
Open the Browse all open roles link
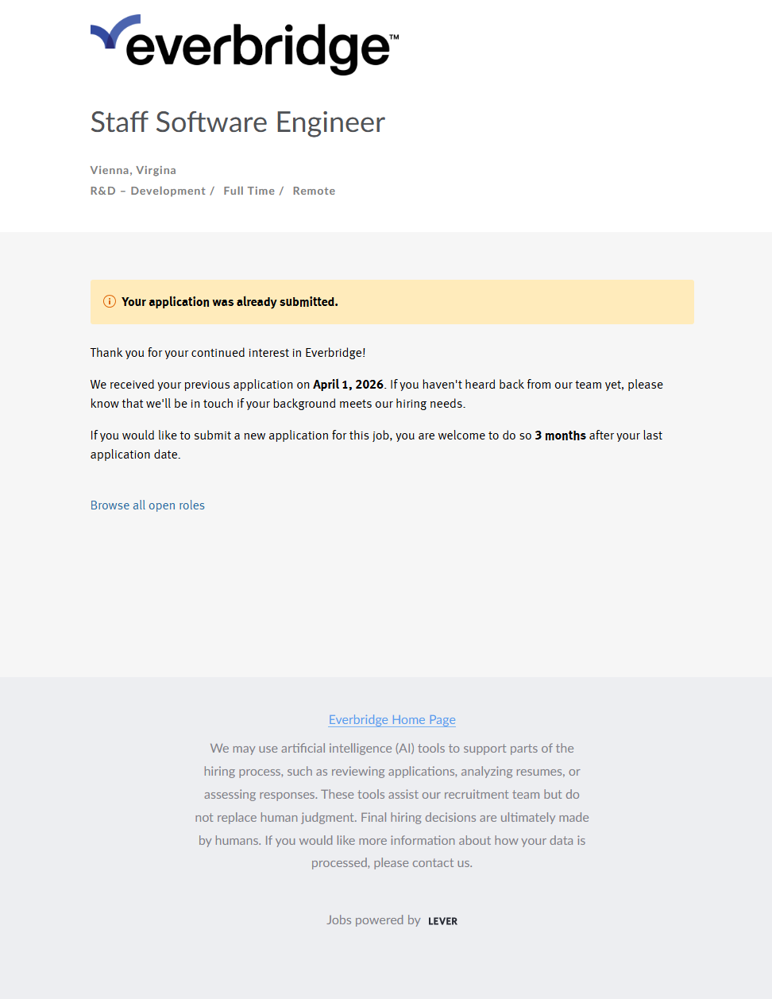point(148,505)
